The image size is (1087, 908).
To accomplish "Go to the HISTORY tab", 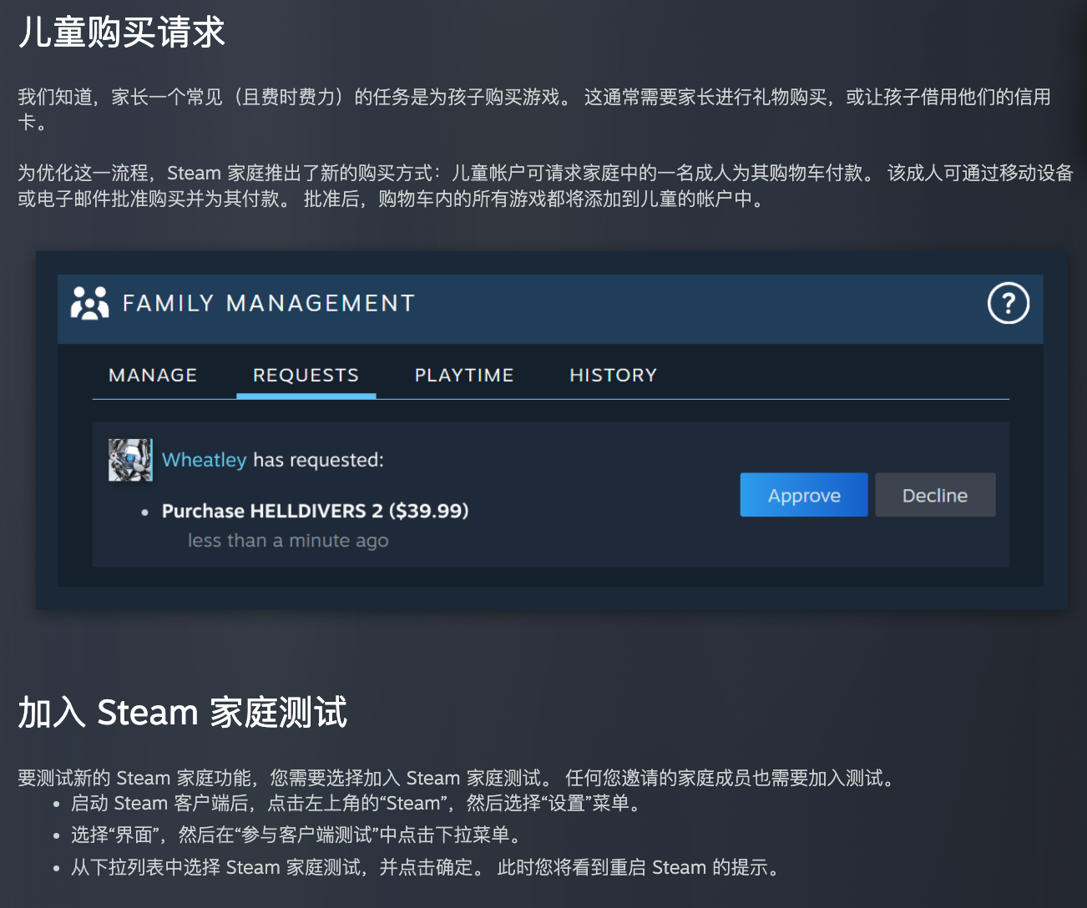I will [614, 376].
